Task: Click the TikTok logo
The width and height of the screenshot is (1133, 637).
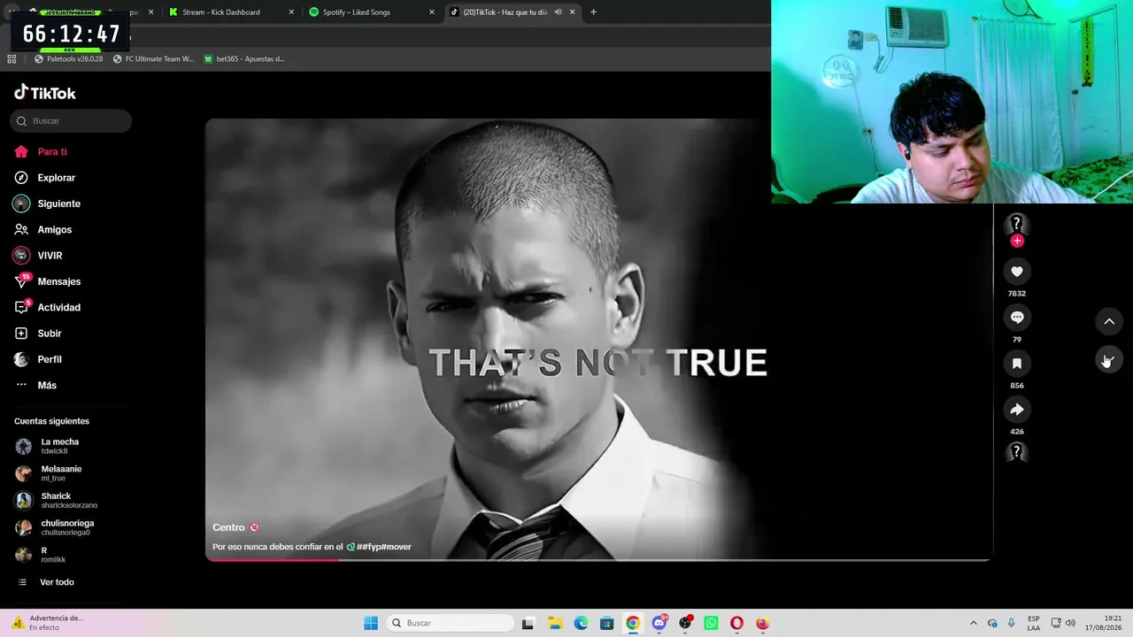Action: 45,93
